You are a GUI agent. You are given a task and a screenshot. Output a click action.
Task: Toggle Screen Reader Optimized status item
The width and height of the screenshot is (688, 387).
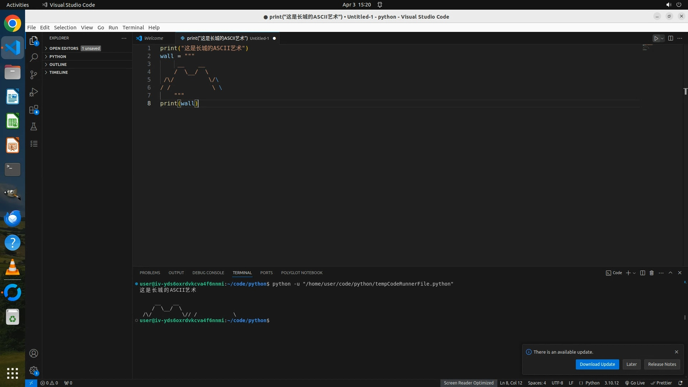click(468, 383)
